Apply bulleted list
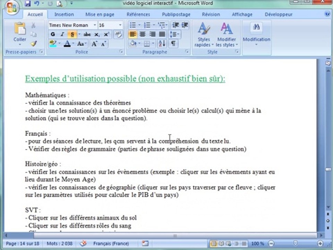Image resolution: width=333 pixels, height=250 pixels. click(133, 25)
